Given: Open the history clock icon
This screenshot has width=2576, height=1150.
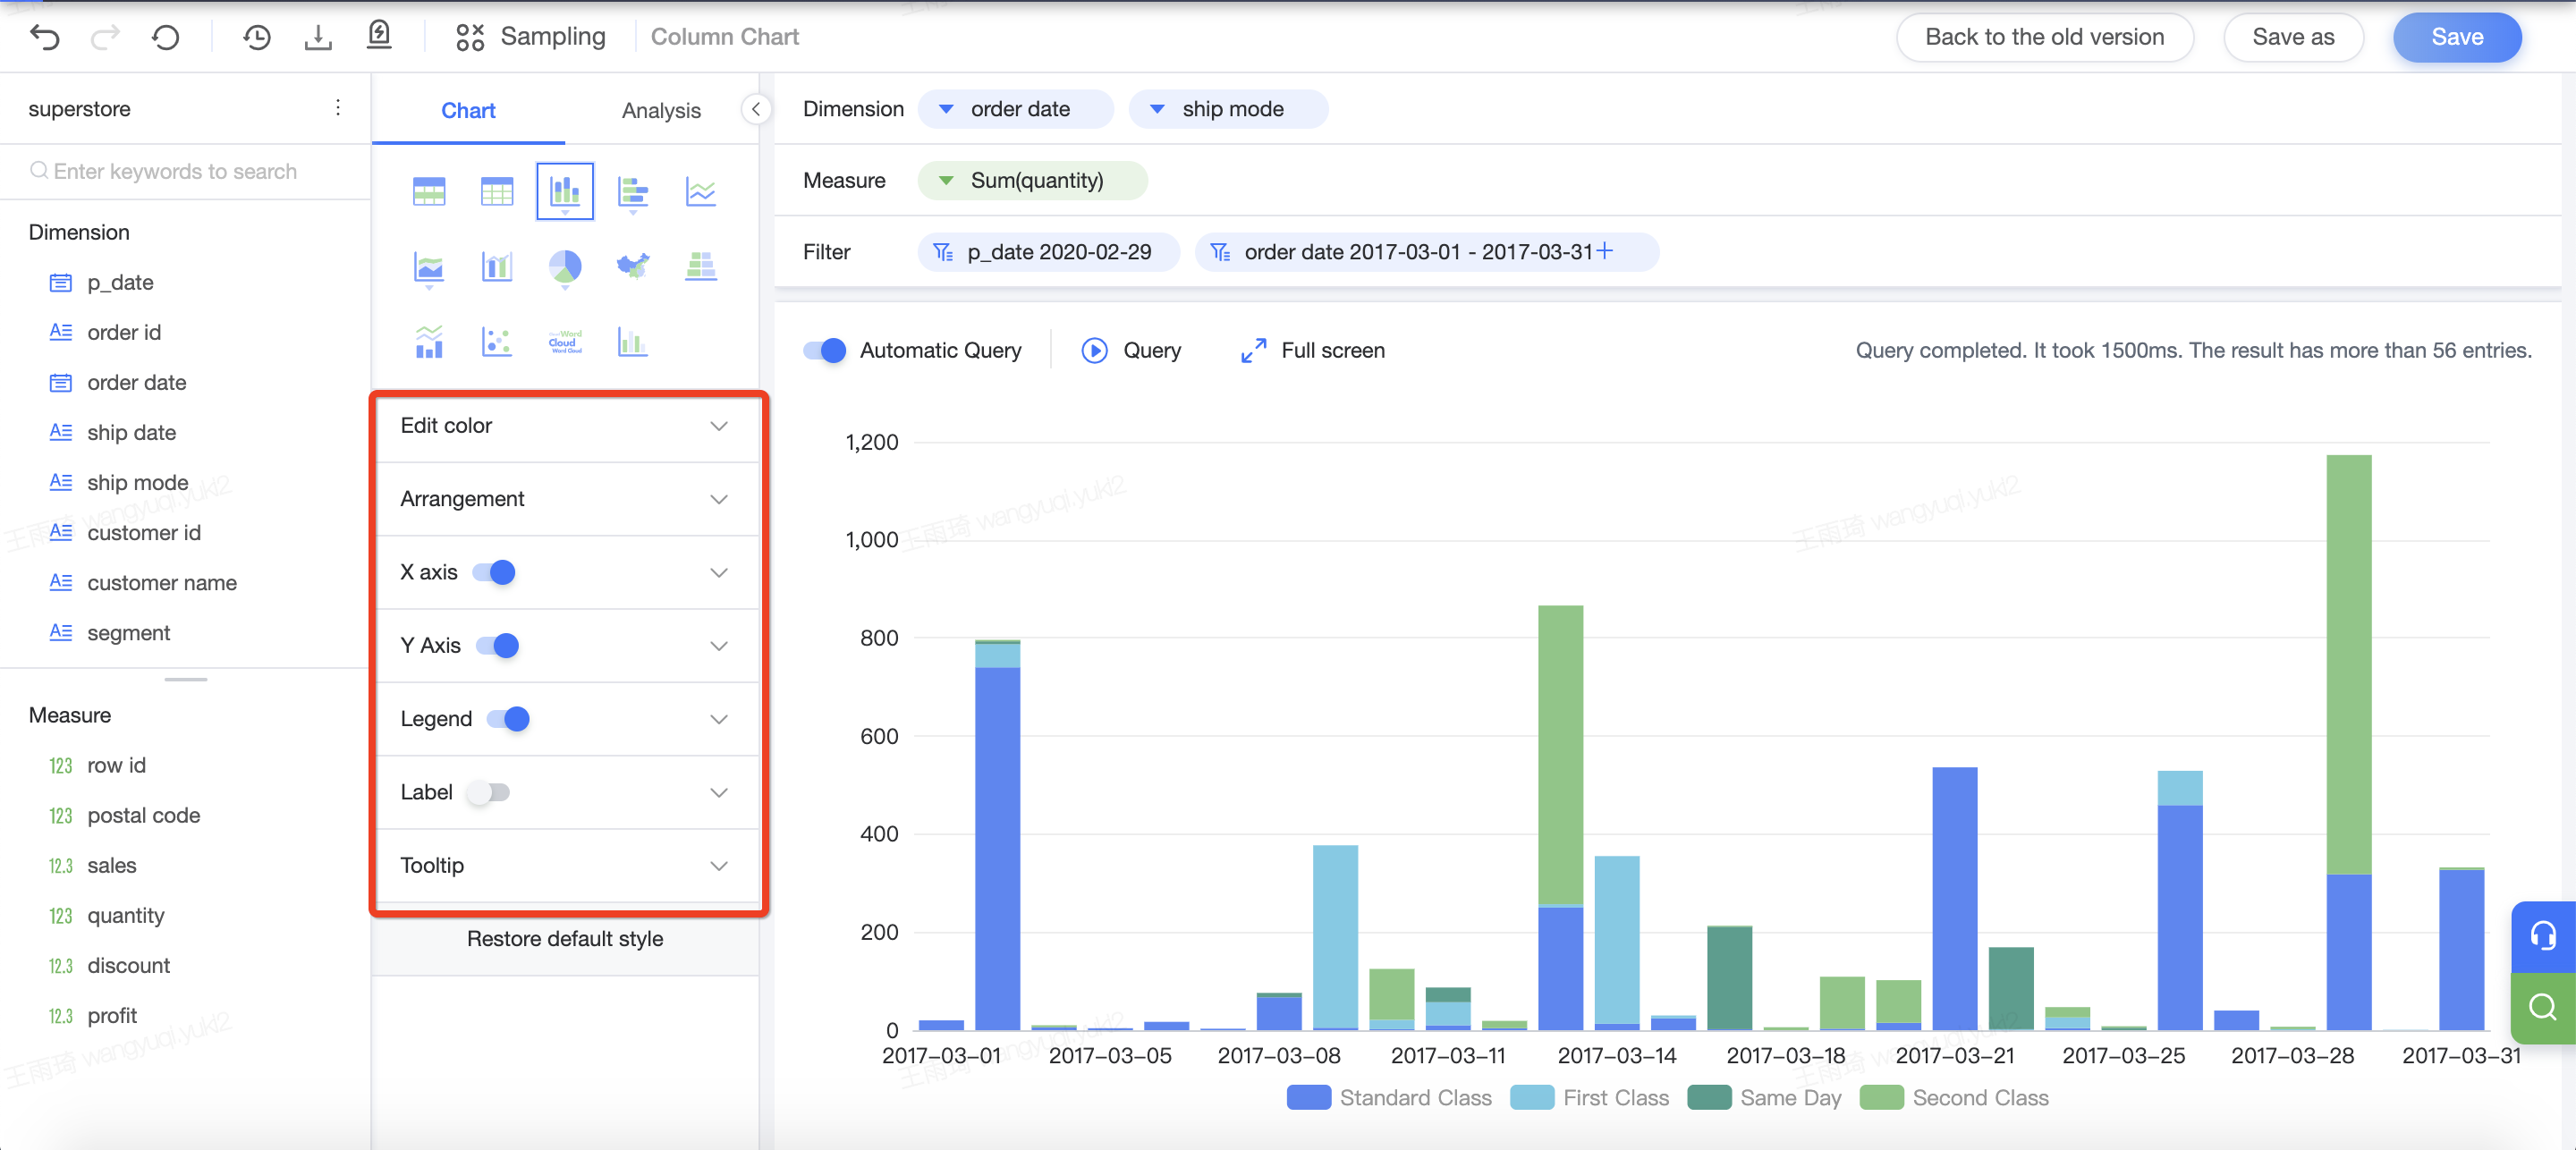Looking at the screenshot, I should (x=257, y=38).
